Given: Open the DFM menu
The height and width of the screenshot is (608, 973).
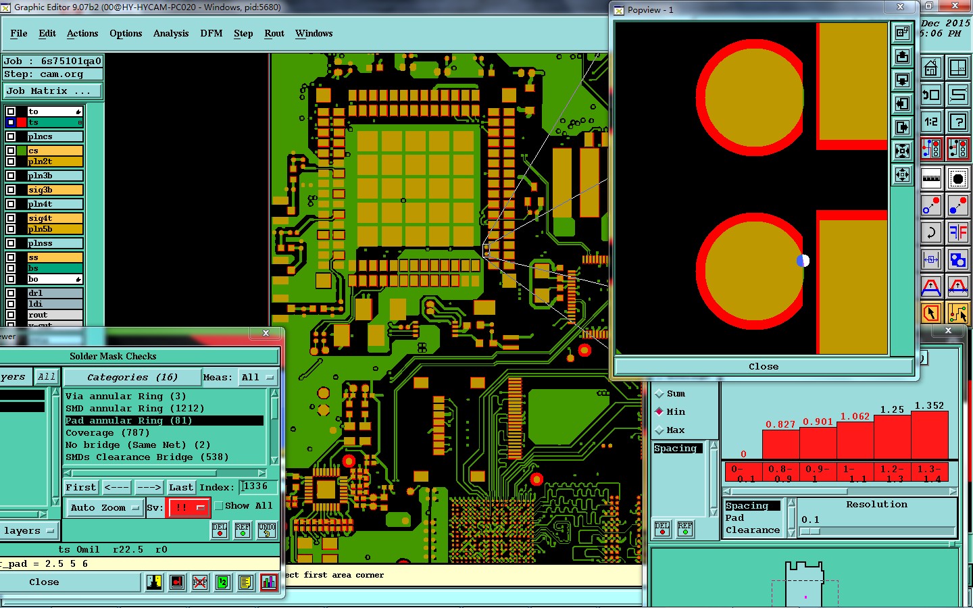Looking at the screenshot, I should coord(211,33).
